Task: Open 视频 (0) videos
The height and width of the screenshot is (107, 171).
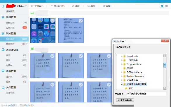Action: (14, 55)
